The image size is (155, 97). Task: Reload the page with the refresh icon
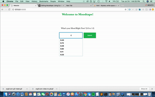click(9, 10)
